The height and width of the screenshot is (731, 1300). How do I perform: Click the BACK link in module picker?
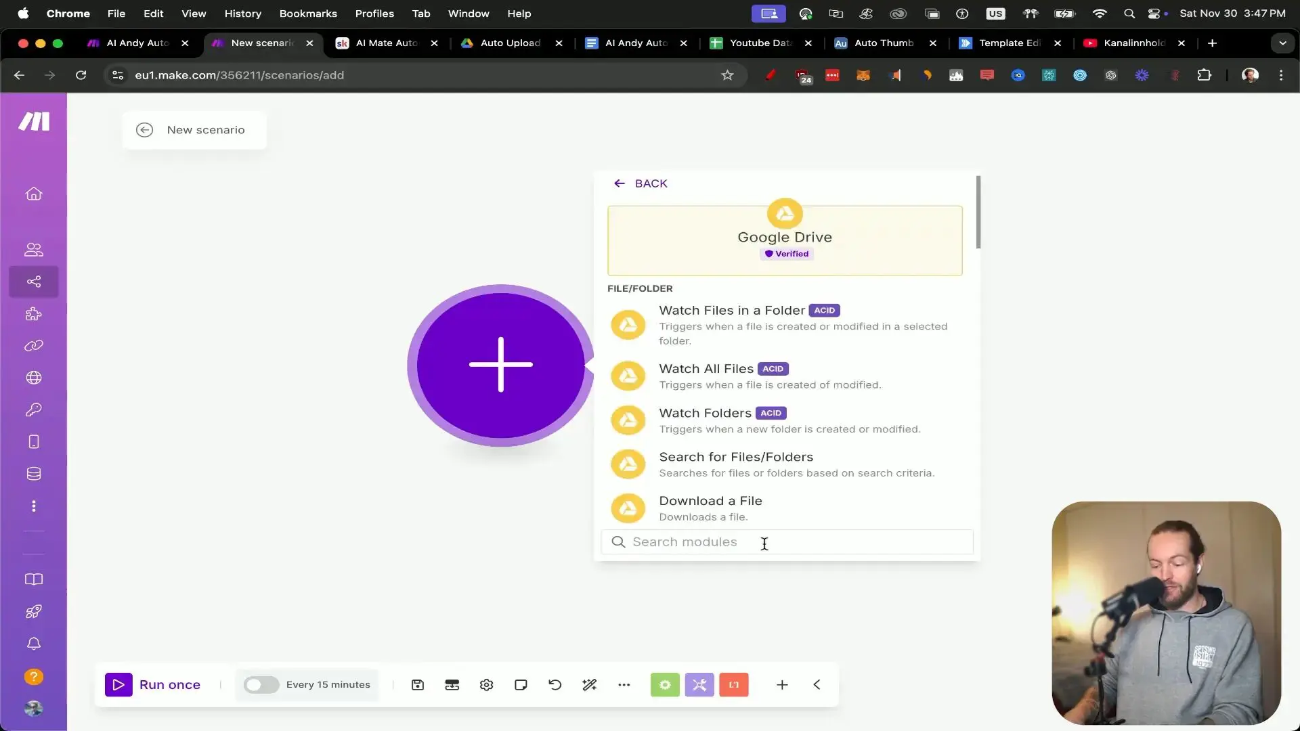pos(641,183)
